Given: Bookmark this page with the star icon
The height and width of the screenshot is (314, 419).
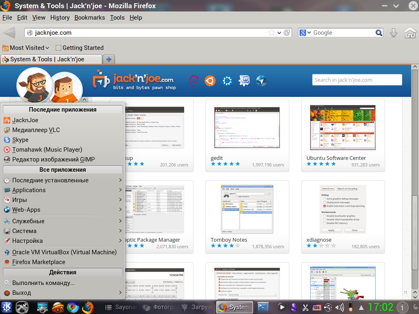Looking at the screenshot, I should (x=272, y=33).
